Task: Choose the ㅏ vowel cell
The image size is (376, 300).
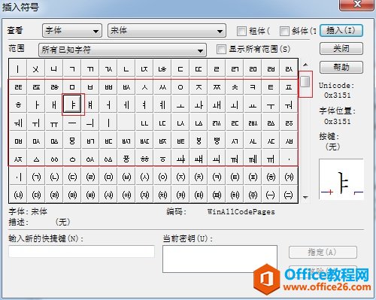Action: coord(36,105)
